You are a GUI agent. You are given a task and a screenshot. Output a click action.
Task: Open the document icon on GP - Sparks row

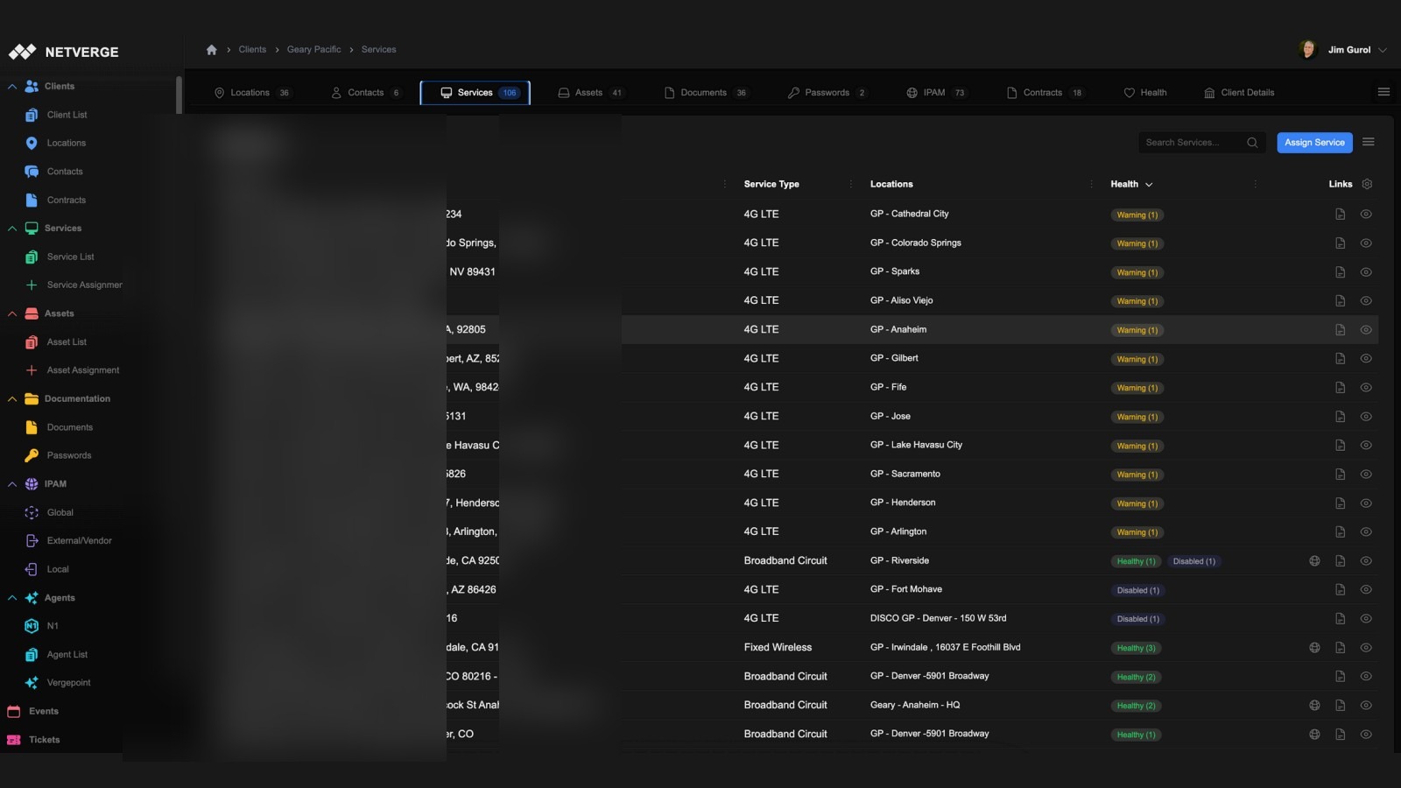coord(1340,272)
